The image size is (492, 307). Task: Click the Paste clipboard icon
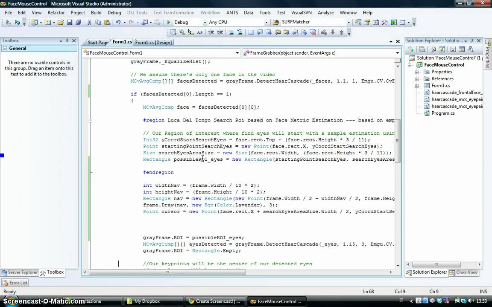point(107,22)
